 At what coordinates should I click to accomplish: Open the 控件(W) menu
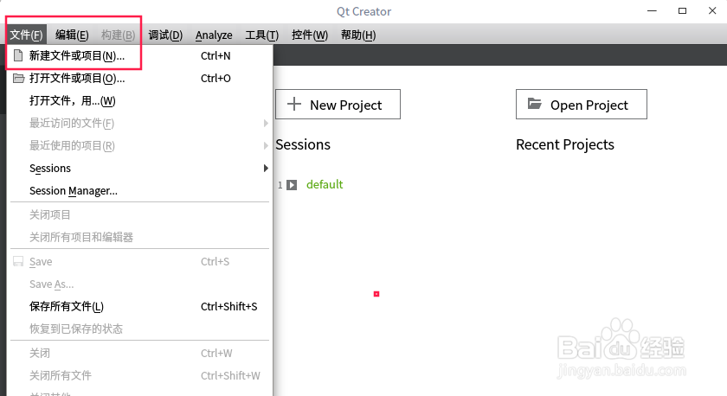pos(310,35)
